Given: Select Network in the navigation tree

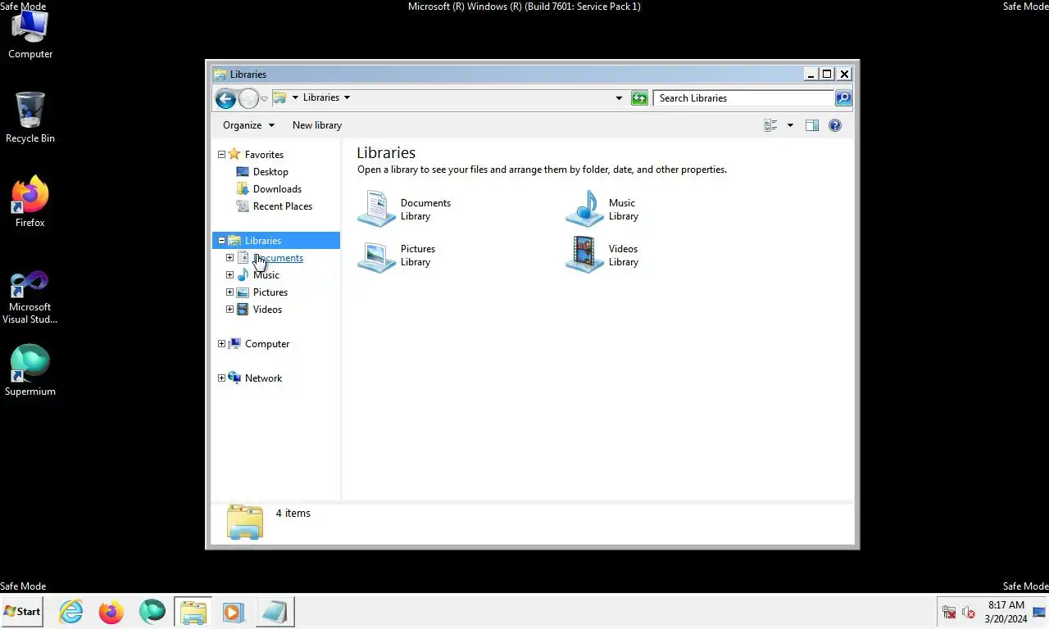Looking at the screenshot, I should tap(263, 378).
